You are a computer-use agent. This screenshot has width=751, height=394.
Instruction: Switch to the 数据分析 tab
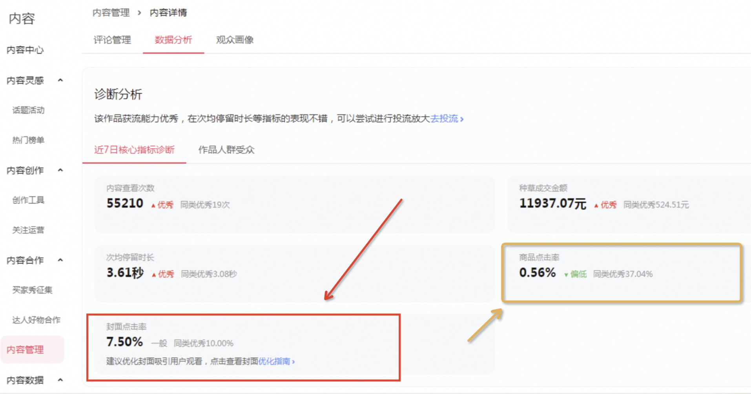tap(173, 40)
